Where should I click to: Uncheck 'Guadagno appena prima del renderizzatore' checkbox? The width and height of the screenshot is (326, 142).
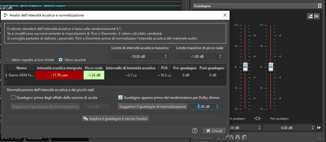(x=120, y=97)
